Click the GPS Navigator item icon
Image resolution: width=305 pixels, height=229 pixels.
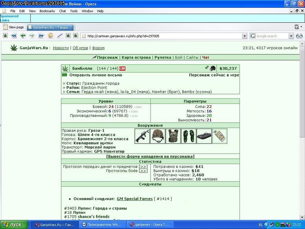click(x=220, y=136)
